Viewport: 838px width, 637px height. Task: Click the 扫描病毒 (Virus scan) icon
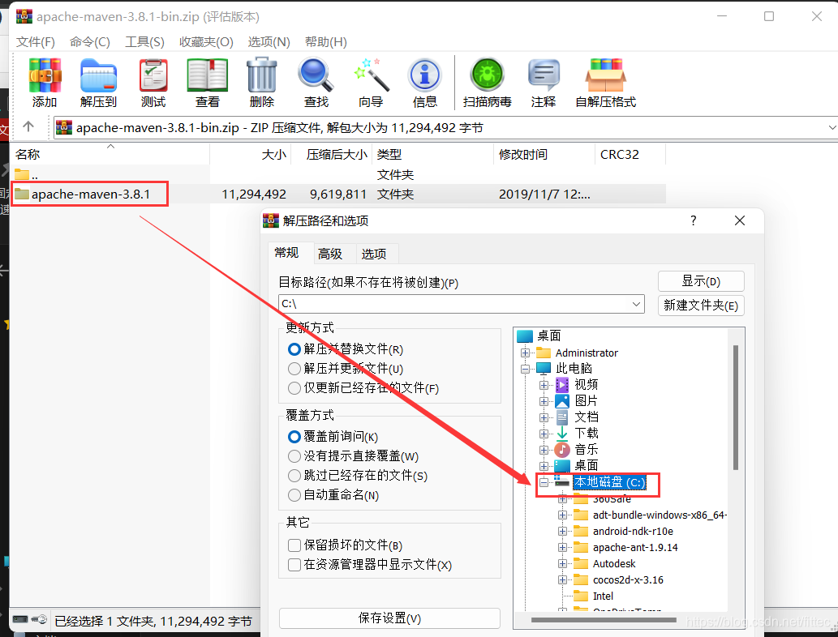click(x=487, y=76)
